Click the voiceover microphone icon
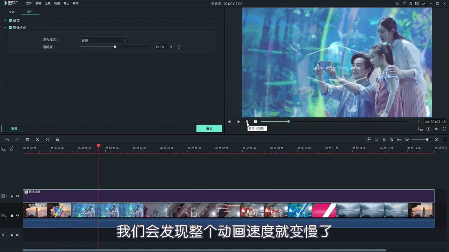Image resolution: width=449 pixels, height=252 pixels. (384, 139)
